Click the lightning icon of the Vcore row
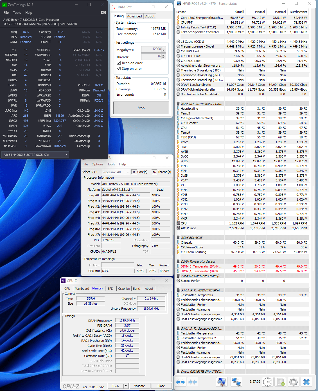318x391 pixels. tap(178, 142)
